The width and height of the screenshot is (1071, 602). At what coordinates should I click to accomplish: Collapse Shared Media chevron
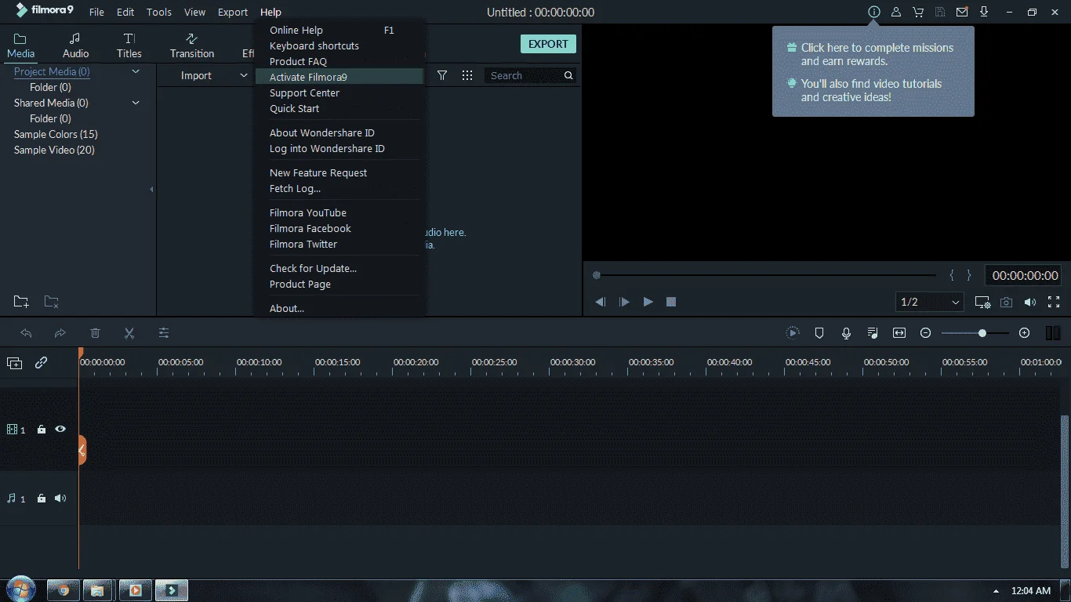[136, 103]
